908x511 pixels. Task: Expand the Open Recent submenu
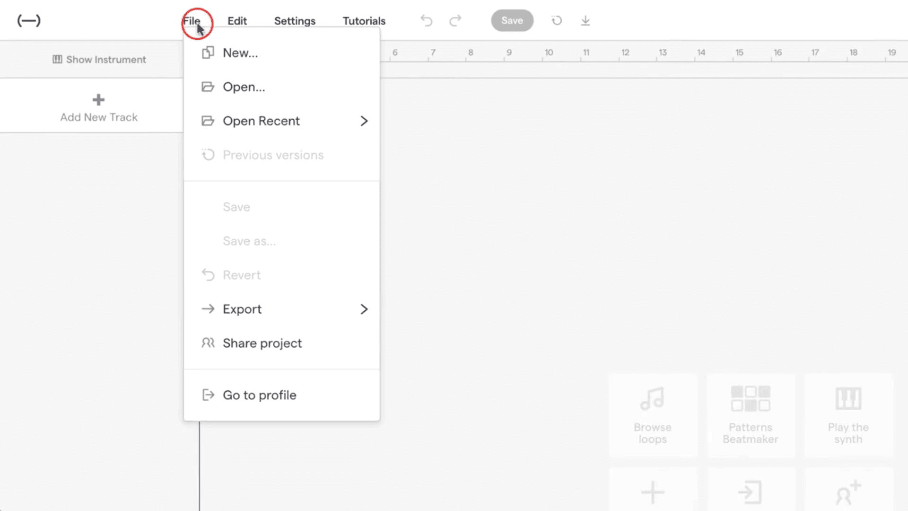point(281,121)
